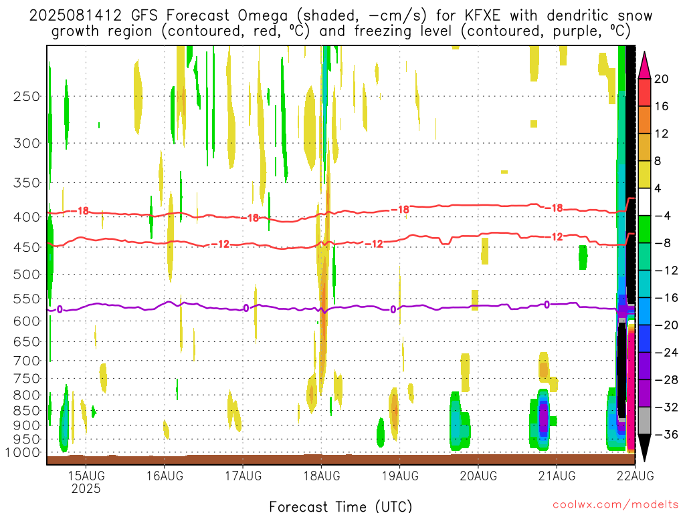Click the 22AUG date label on time axis
685x513 pixels.
pyautogui.click(x=635, y=476)
